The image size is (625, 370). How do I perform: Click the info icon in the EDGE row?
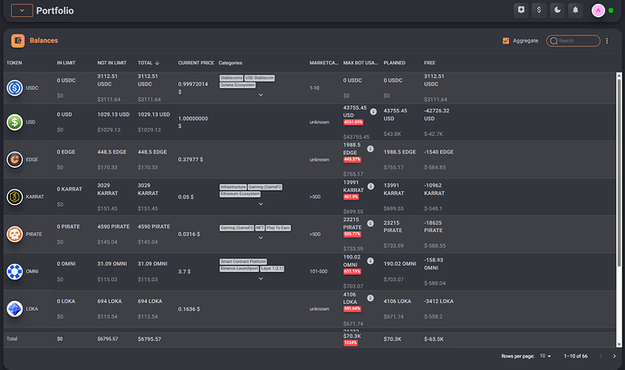(x=372, y=148)
